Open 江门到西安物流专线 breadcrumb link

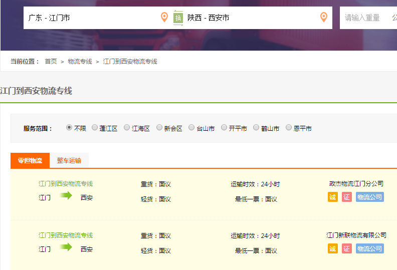(x=130, y=62)
